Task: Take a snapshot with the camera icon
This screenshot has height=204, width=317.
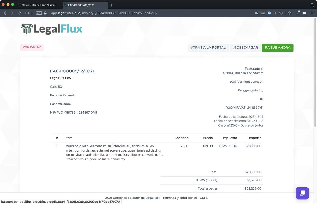Action: (x=263, y=13)
